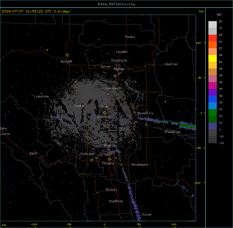This screenshot has width=233, height=228.
Task: Click the Ponoka city label
Action: pyautogui.click(x=130, y=37)
